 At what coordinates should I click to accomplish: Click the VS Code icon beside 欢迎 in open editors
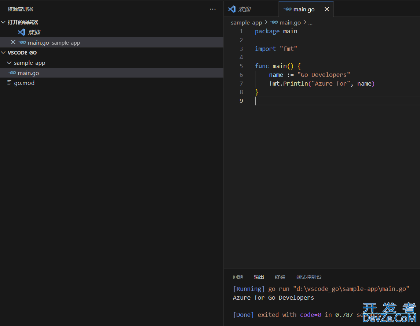tap(22, 32)
